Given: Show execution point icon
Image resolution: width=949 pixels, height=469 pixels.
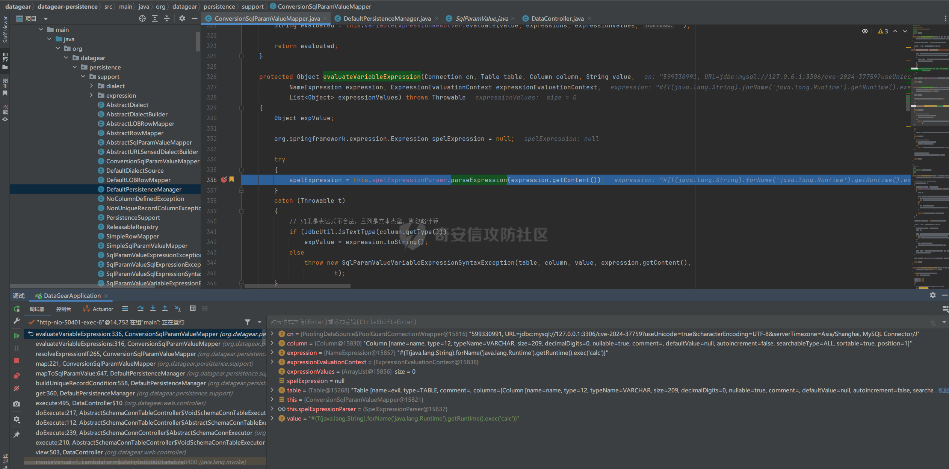Looking at the screenshot, I should click(x=125, y=309).
